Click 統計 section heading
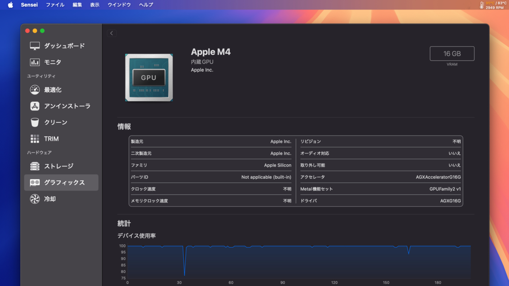The width and height of the screenshot is (509, 286). point(124,224)
